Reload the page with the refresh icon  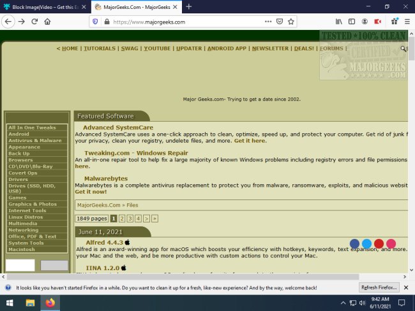point(34,22)
